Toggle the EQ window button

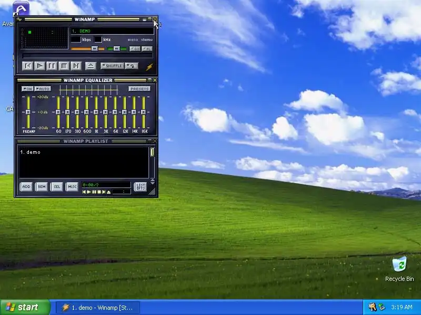tap(135, 49)
